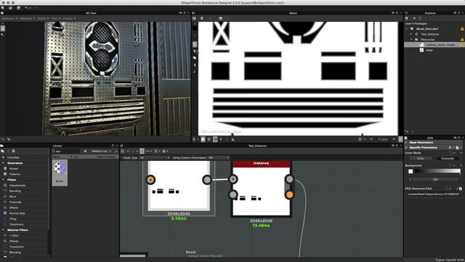Open the Materials menu in 3D View

pos(27,18)
